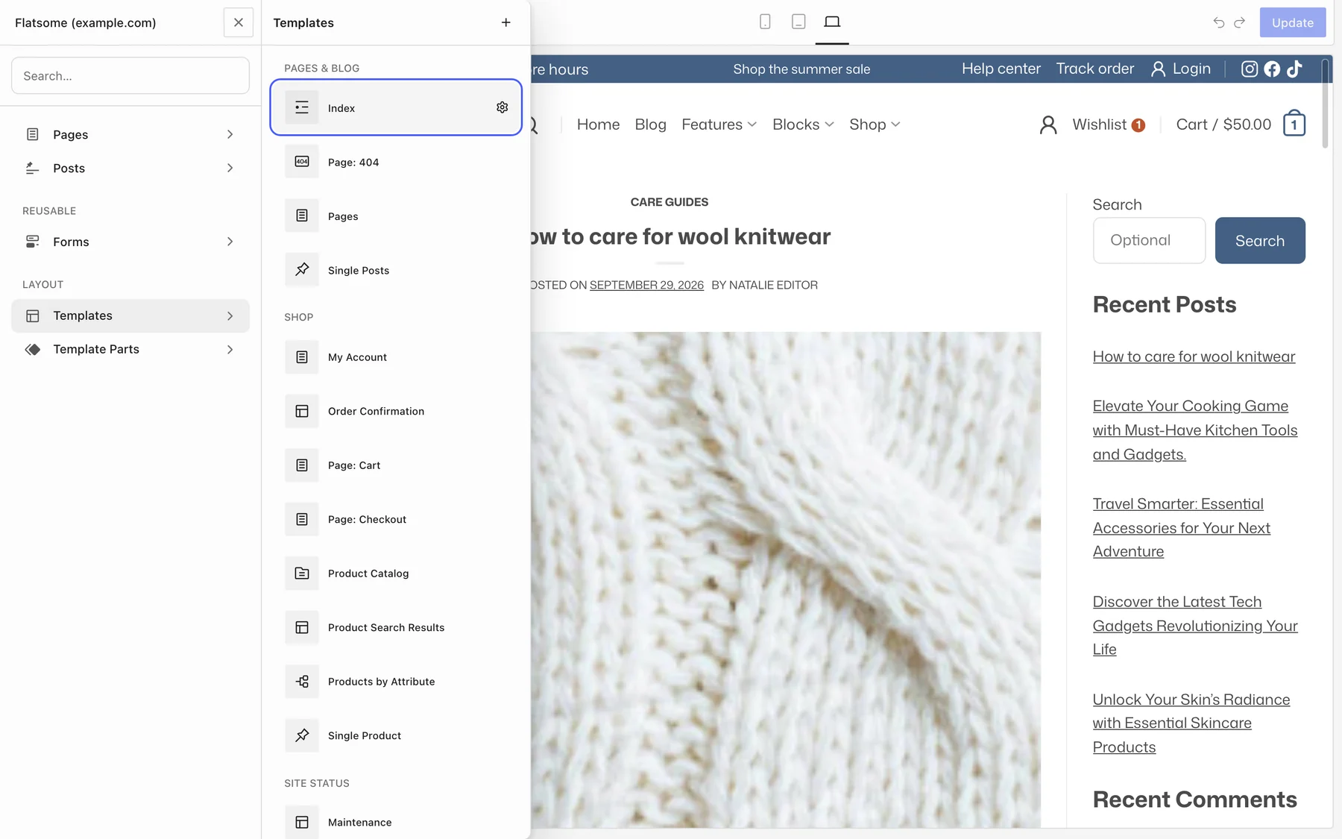The height and width of the screenshot is (839, 1342).
Task: Click the sidebar Search... input field
Action: (130, 75)
